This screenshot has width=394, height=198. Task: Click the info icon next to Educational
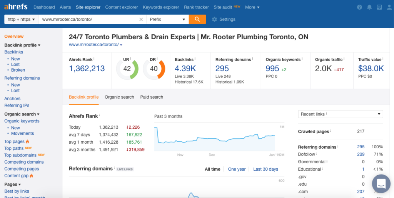[322, 169]
